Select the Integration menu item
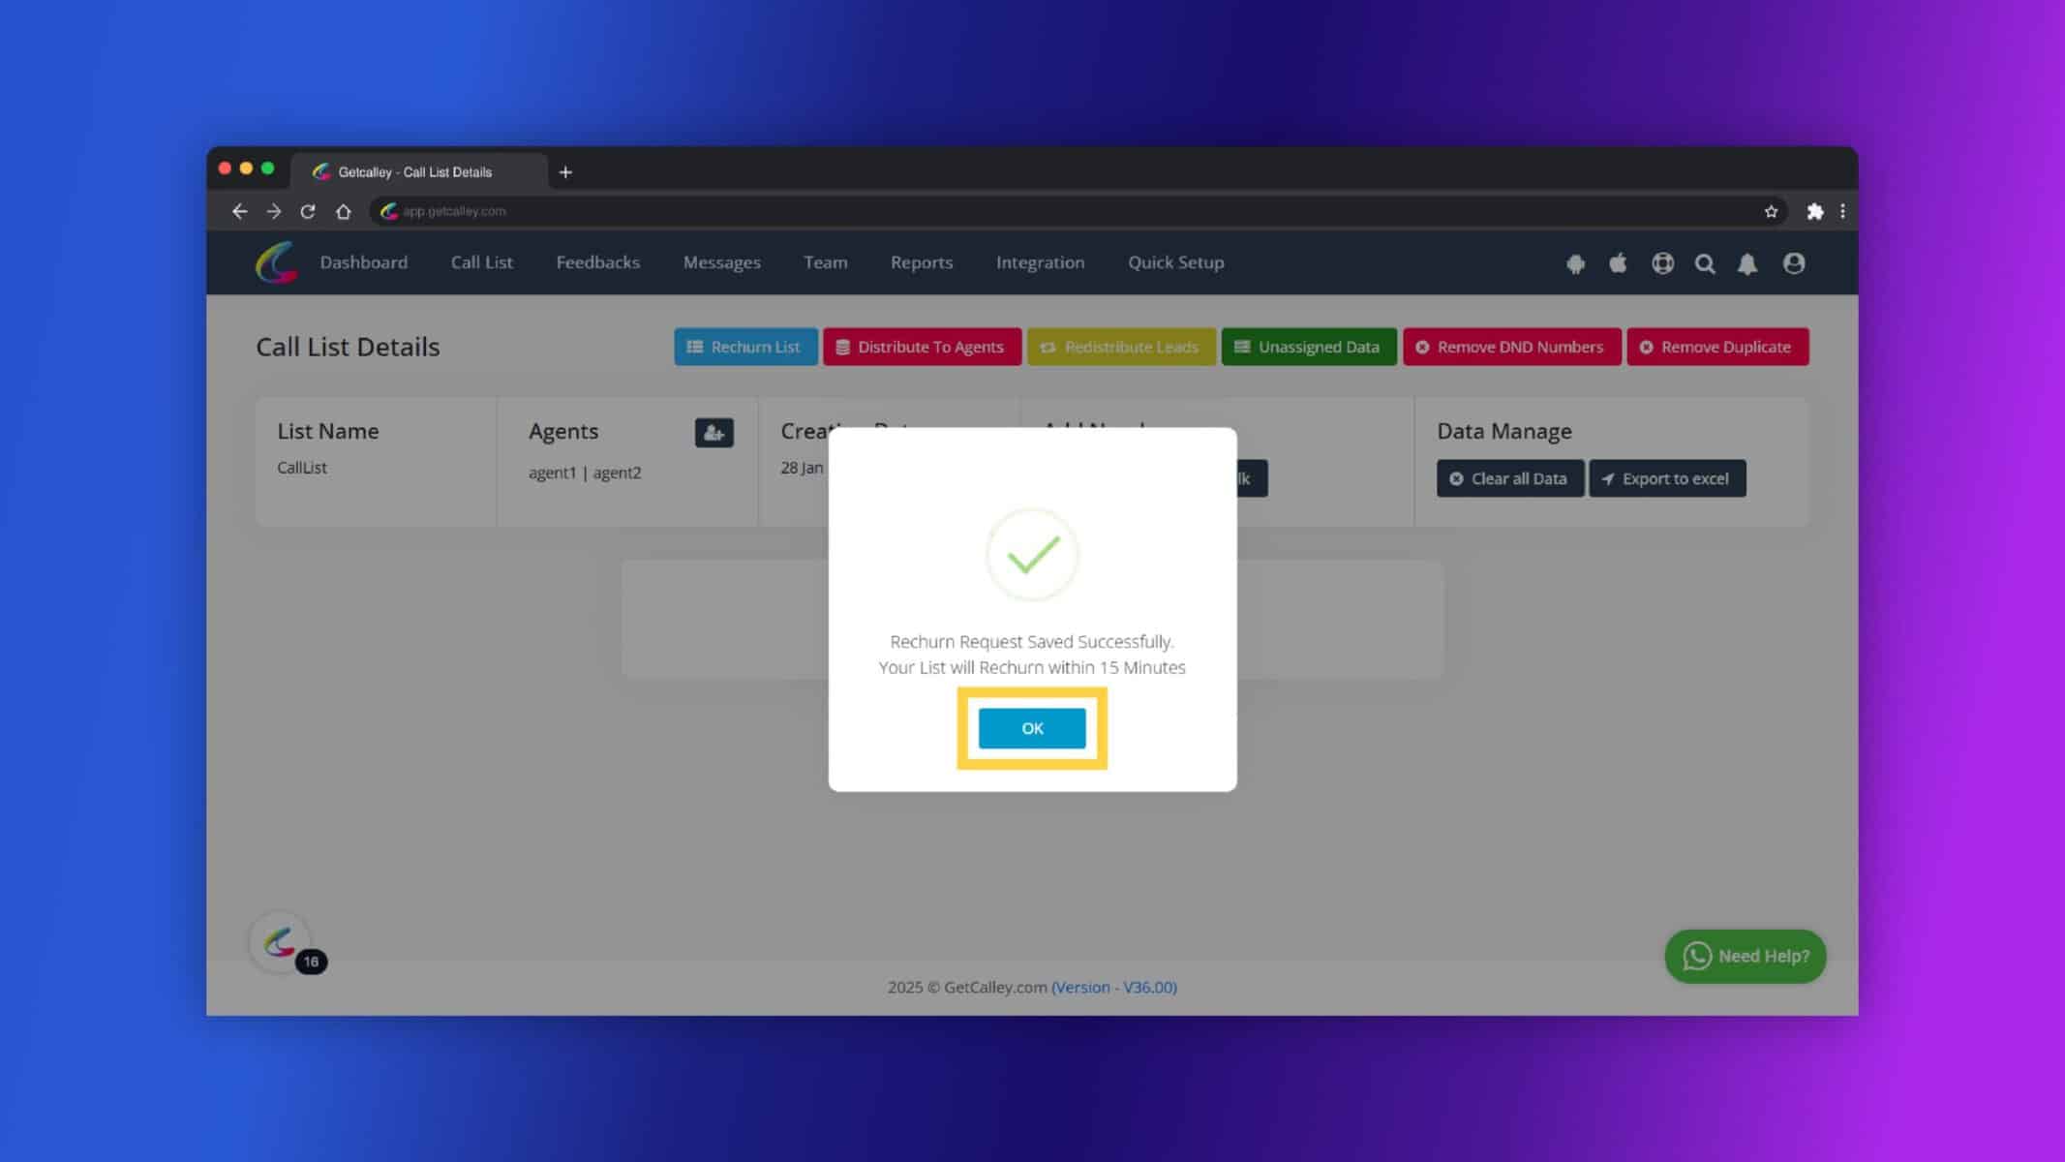This screenshot has width=2065, height=1162. (x=1040, y=261)
